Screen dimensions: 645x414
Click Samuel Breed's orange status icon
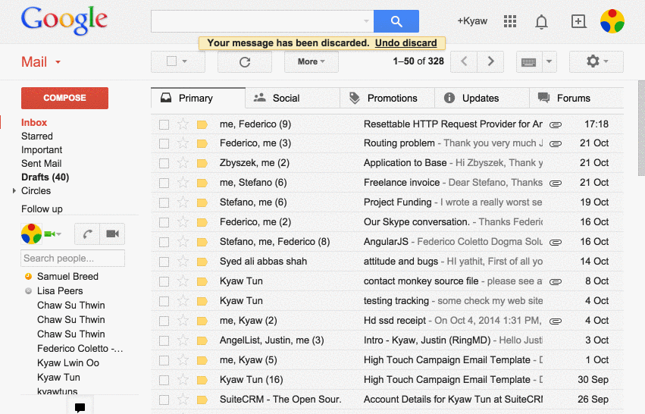coord(28,277)
